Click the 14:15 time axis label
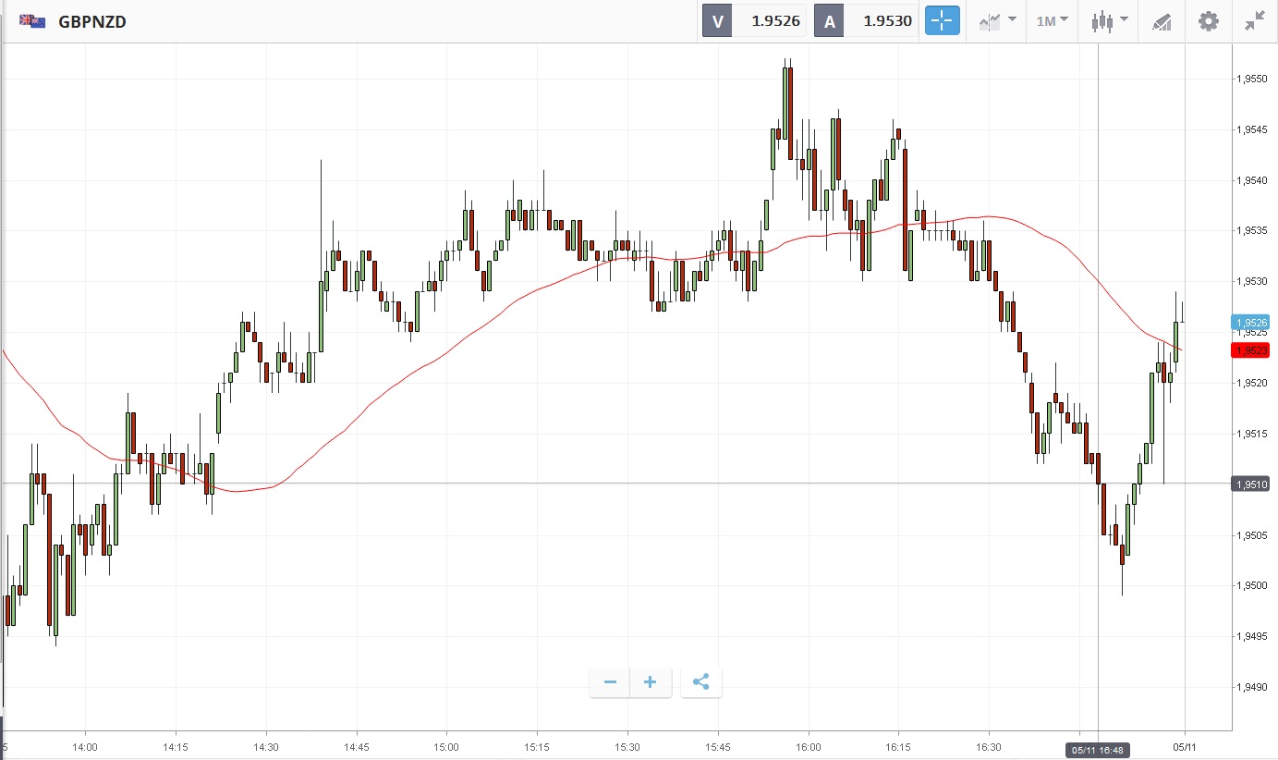The image size is (1278, 760). (176, 746)
